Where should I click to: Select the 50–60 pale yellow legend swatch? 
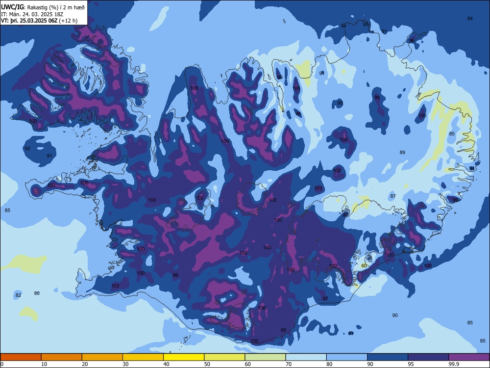point(224,357)
